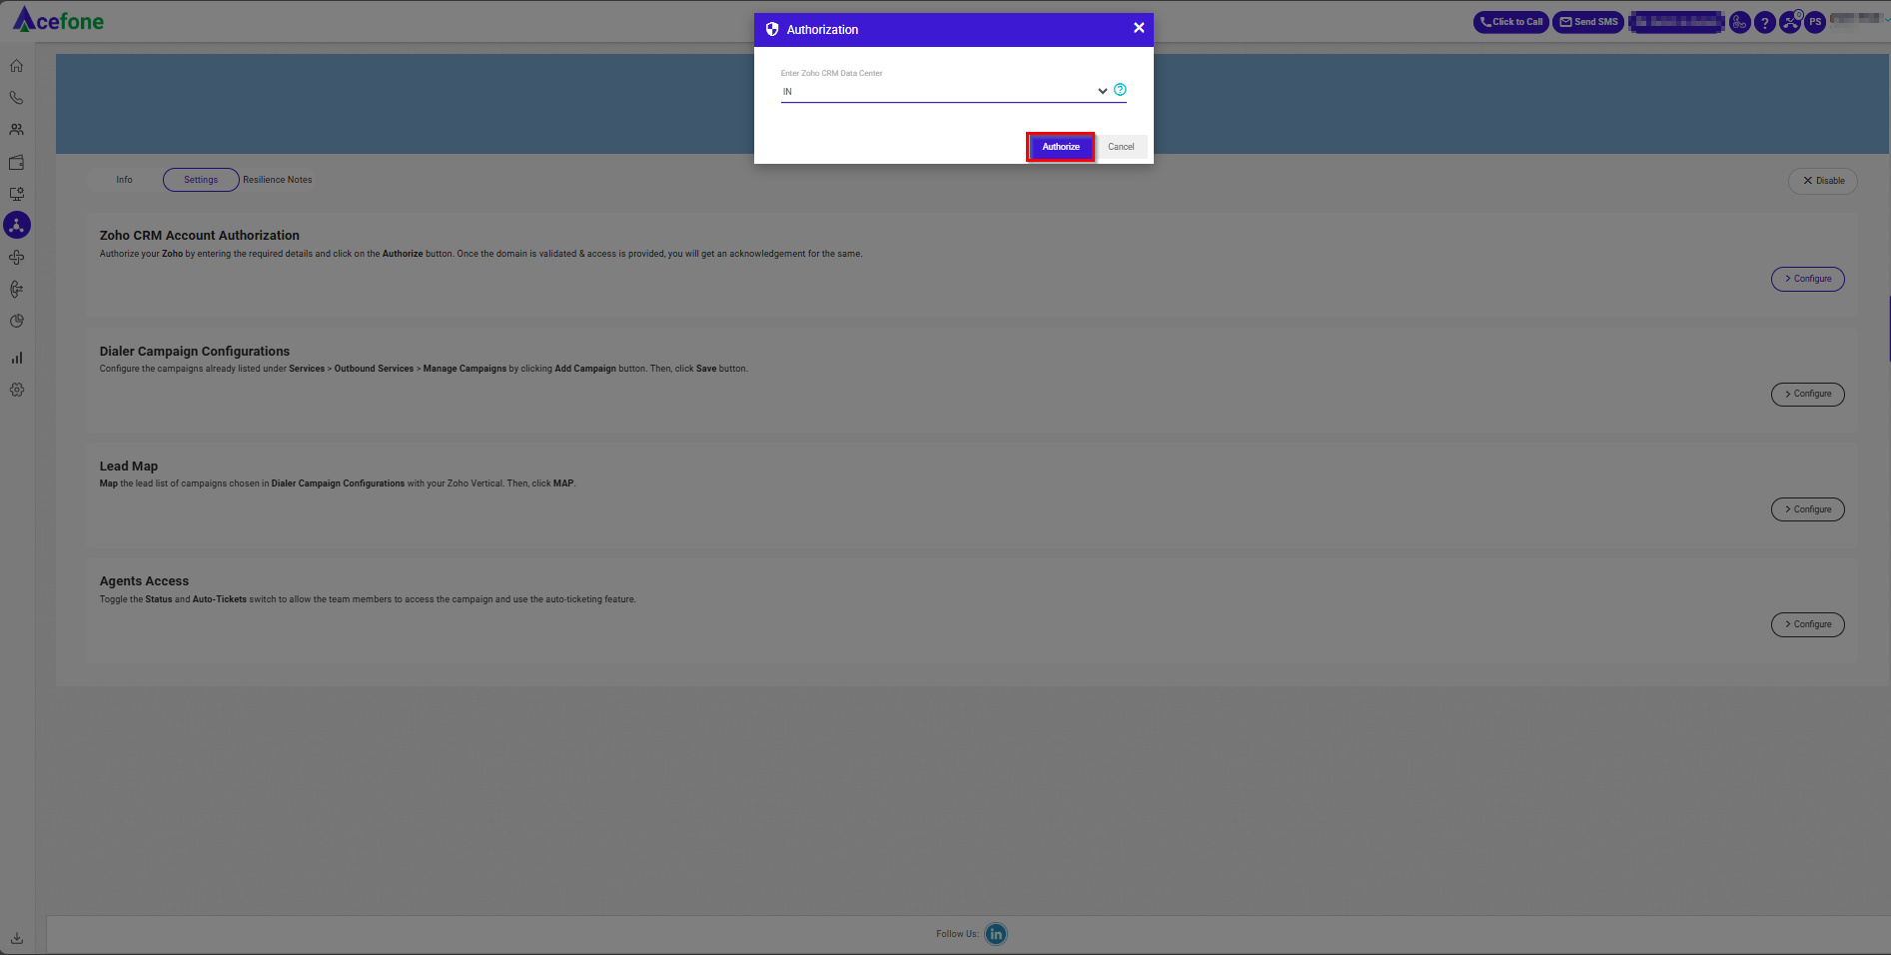Viewport: 1891px width, 955px height.
Task: Open the call transfer sidebar icon
Action: [16, 290]
